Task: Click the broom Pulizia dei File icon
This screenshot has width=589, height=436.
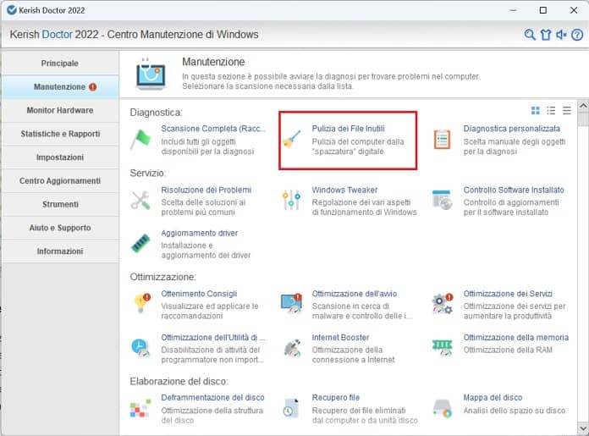Action: point(292,139)
